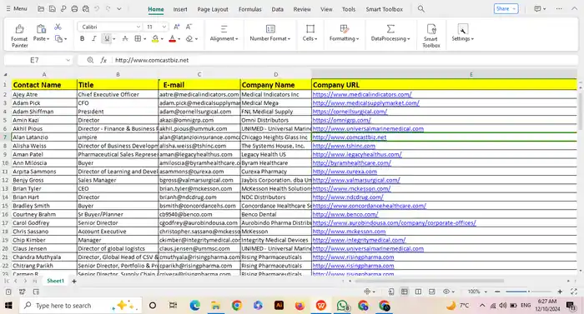
Task: Open link http://www.curexa.com
Action: click(x=345, y=172)
